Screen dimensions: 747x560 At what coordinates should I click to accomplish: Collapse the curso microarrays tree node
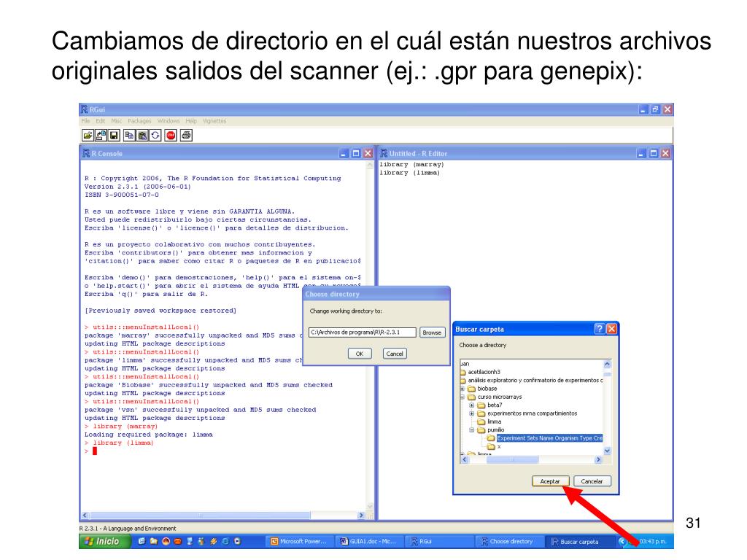click(462, 397)
